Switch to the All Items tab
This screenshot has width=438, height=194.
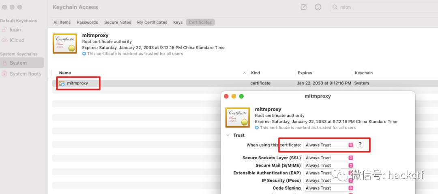tap(62, 22)
